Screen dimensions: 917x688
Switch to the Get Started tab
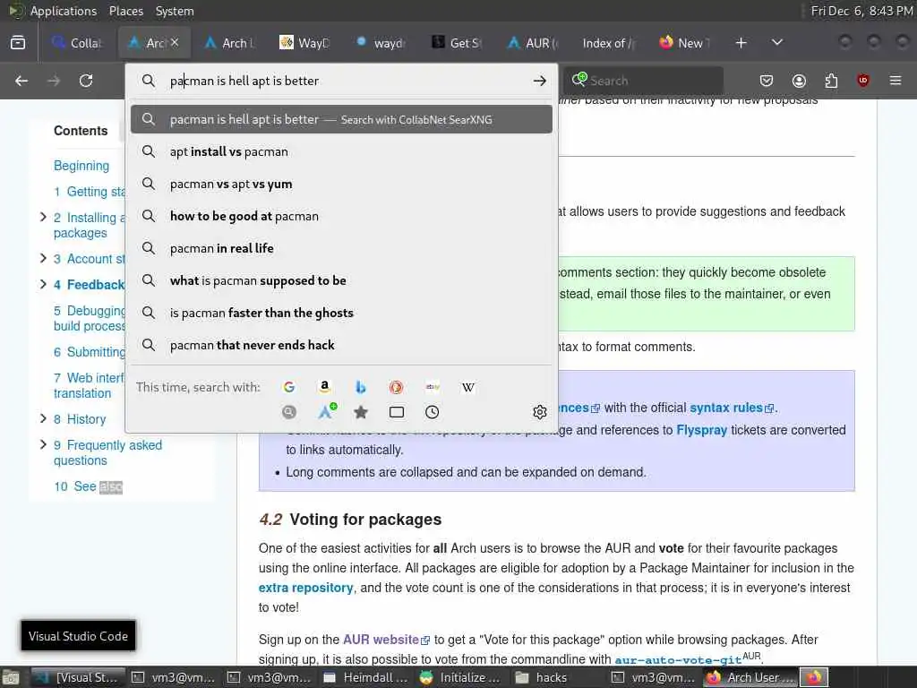tap(458, 43)
